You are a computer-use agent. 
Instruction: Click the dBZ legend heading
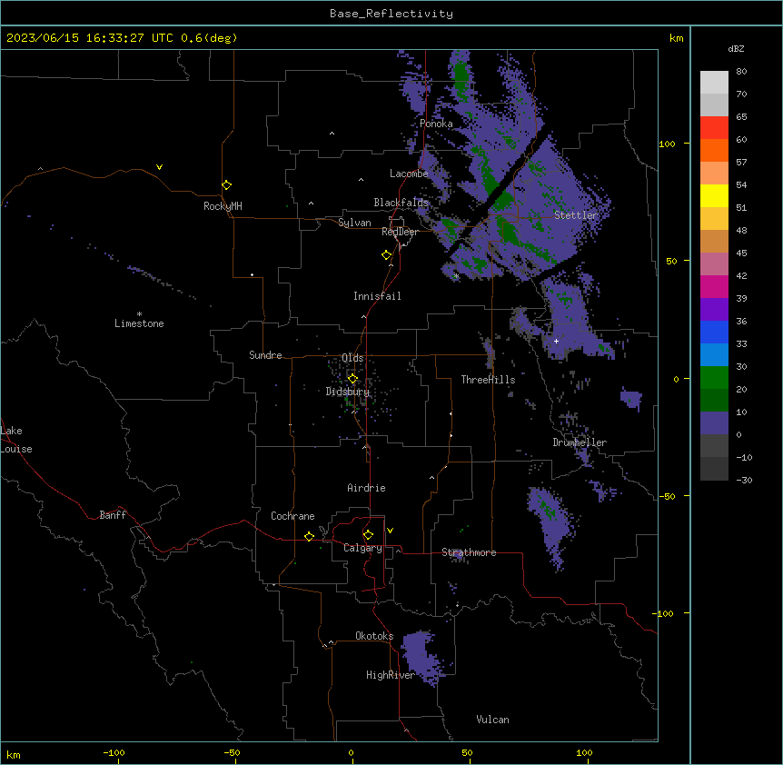[x=736, y=48]
